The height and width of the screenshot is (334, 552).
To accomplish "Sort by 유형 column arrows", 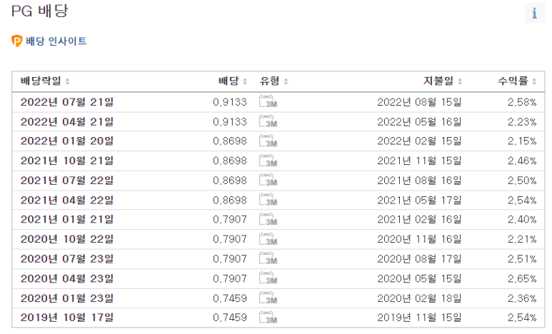I will [286, 81].
